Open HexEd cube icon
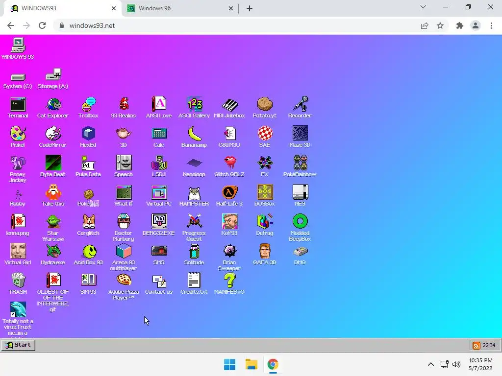Viewport: 502px width, 376px height. tap(88, 137)
